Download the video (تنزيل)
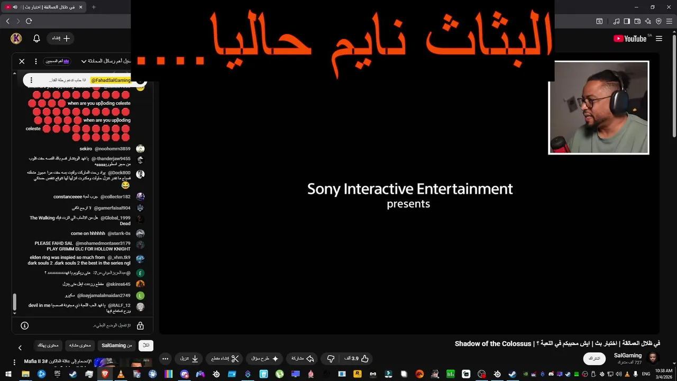 189,358
